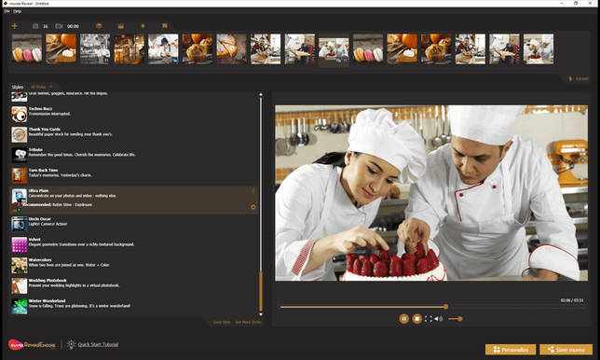
Task: Click the muvee Reveal Encore logo
Action: [32, 345]
